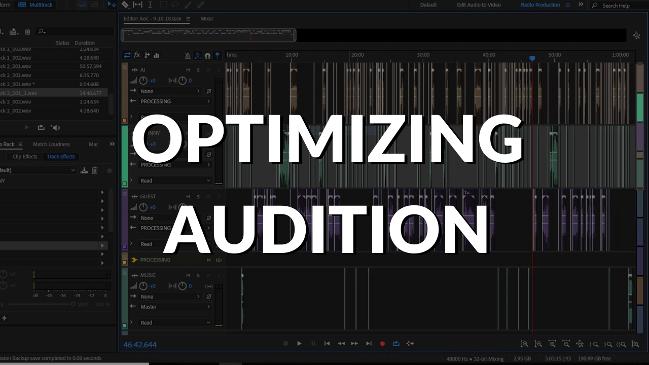
Task: Mute the PROCESSING bus track
Action: pyautogui.click(x=208, y=260)
